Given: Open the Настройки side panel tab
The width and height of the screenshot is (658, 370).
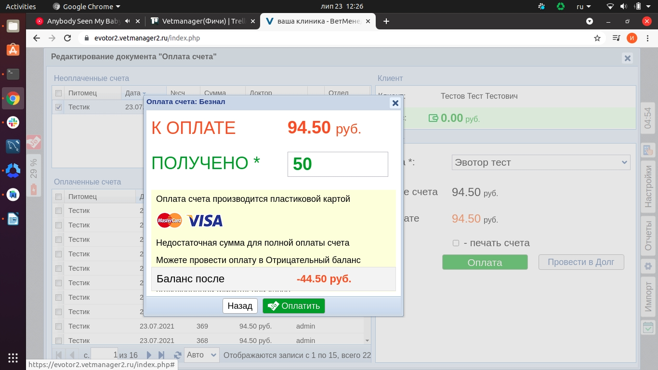Looking at the screenshot, I should (x=648, y=186).
